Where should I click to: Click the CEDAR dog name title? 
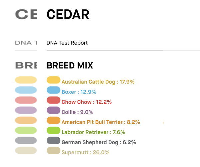68,15
